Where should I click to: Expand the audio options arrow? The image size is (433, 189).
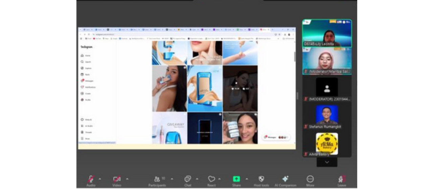point(100,179)
